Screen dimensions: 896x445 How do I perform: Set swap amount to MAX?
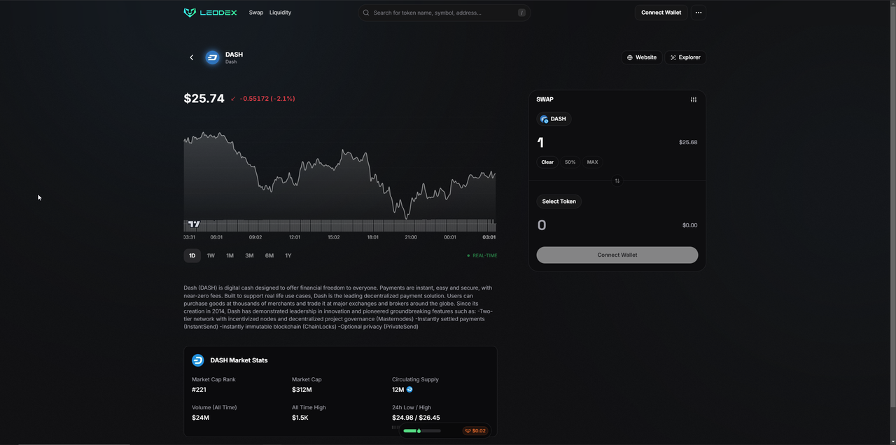[592, 162]
